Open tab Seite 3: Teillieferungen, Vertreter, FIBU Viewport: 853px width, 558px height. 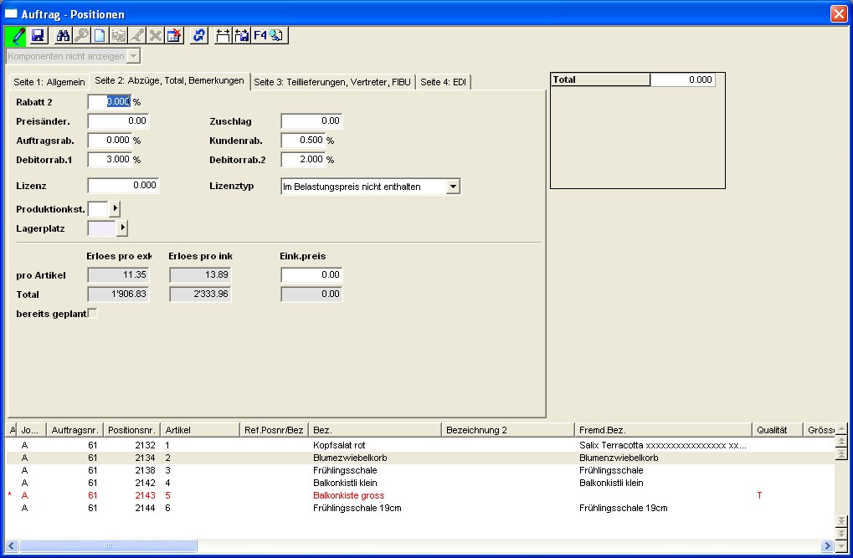point(332,82)
